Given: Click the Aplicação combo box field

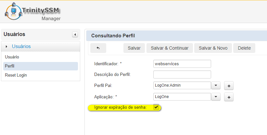Looking at the screenshot, I should coord(182,97).
